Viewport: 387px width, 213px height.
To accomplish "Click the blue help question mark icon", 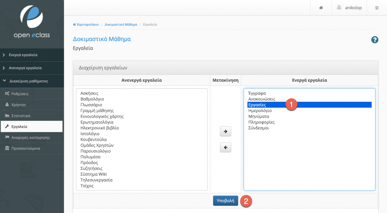I will (x=375, y=40).
